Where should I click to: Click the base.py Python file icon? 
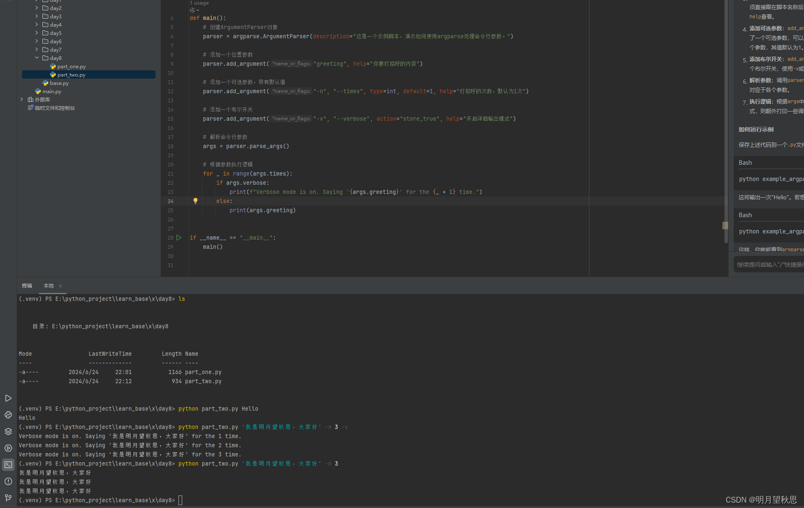(45, 83)
